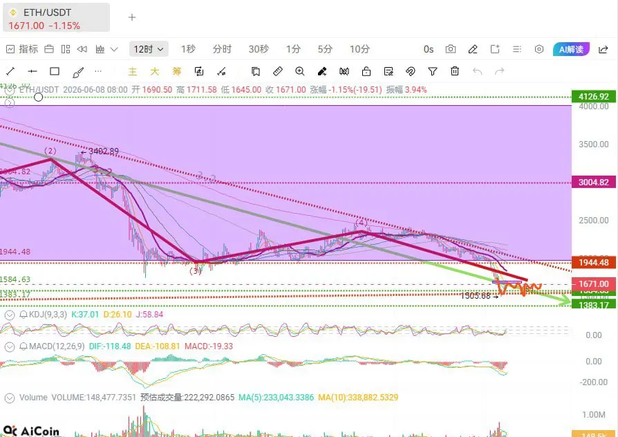Click the DIF:-118.48 MACD value
Viewport: 618px width, 437px height.
coord(110,346)
